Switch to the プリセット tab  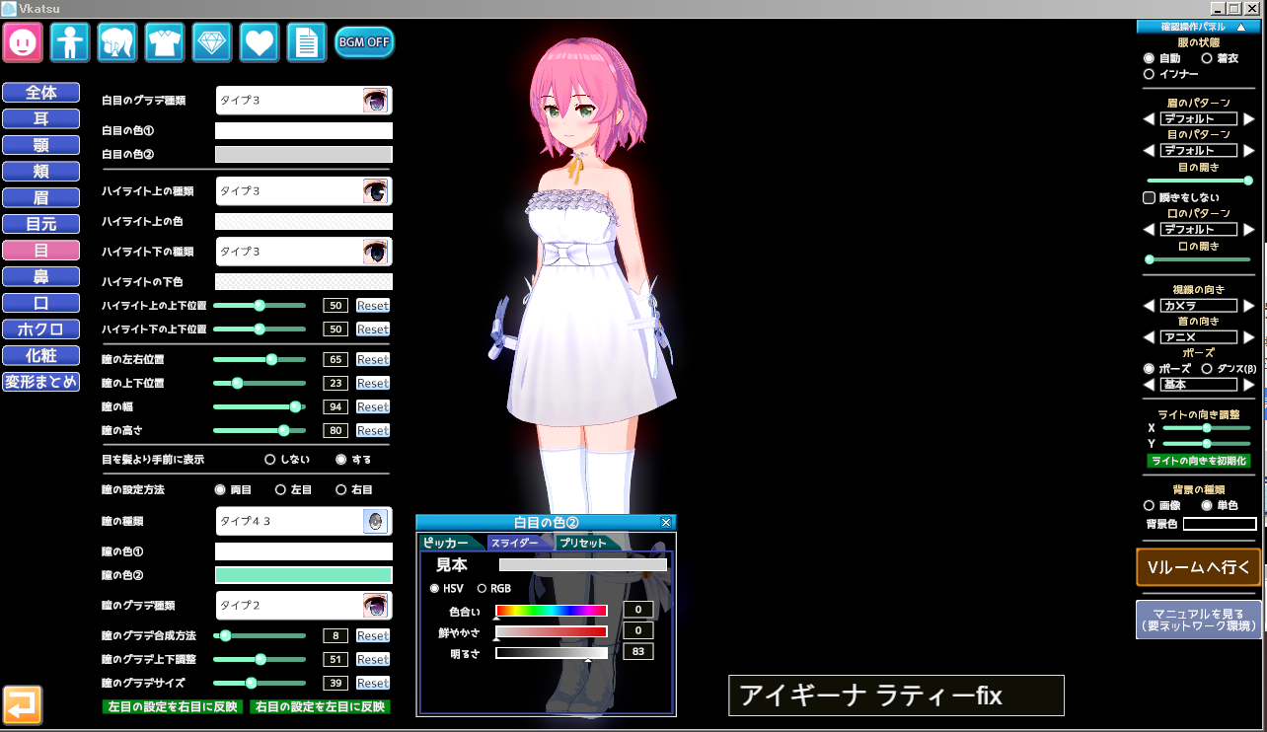coord(584,543)
